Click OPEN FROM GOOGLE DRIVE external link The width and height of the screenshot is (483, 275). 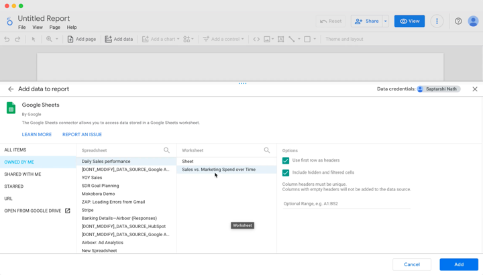point(38,211)
